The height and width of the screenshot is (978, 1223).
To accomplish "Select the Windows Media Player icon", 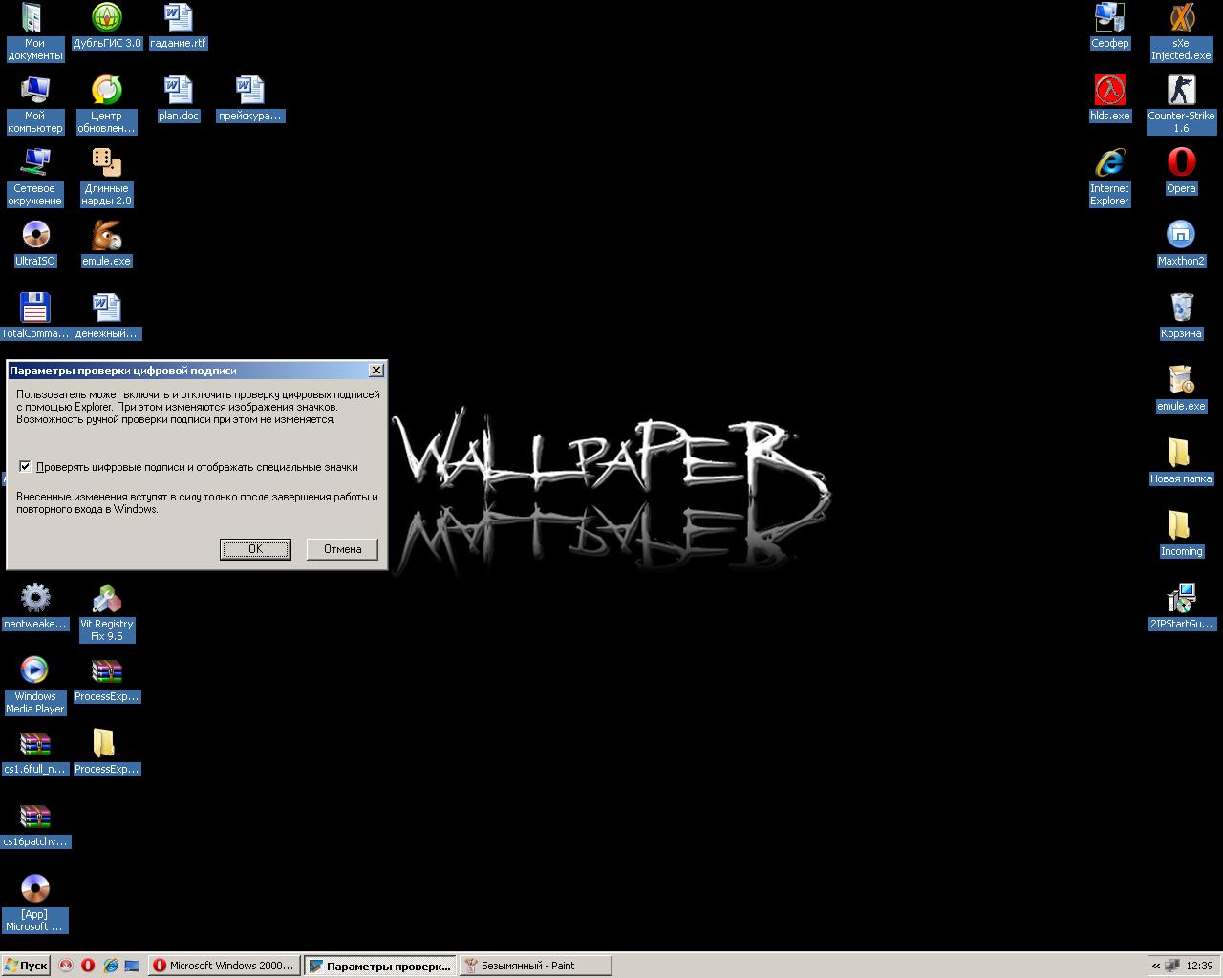I will pyautogui.click(x=35, y=671).
